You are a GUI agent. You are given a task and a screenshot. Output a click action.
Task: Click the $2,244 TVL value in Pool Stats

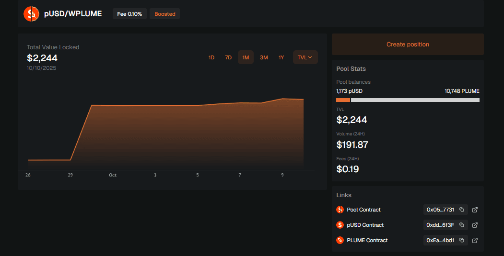pyautogui.click(x=352, y=120)
